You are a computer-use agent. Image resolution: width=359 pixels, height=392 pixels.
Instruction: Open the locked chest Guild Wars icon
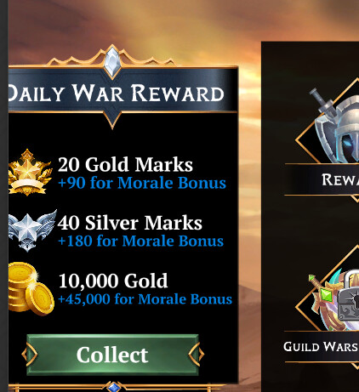tap(336, 300)
